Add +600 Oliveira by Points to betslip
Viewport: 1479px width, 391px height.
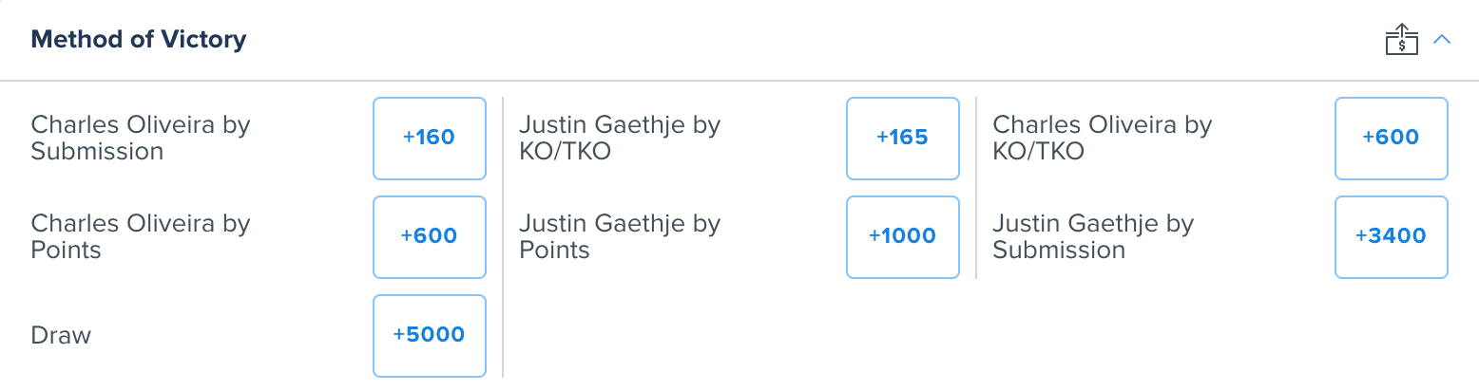(x=430, y=236)
